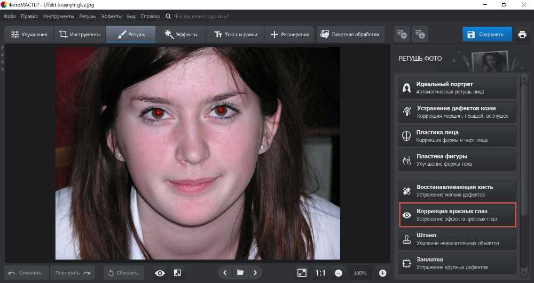Viewport: 534px width, 283px height.
Task: Zoom out with the minus icon
Action: click(339, 273)
